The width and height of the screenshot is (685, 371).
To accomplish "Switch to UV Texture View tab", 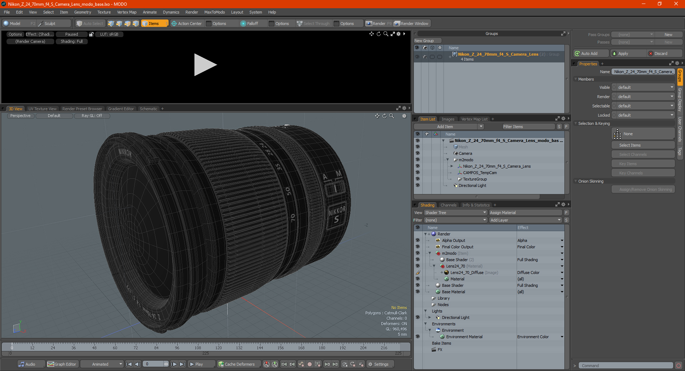I will pyautogui.click(x=42, y=109).
